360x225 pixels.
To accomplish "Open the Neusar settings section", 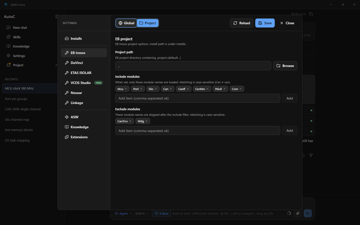I will (x=84, y=93).
